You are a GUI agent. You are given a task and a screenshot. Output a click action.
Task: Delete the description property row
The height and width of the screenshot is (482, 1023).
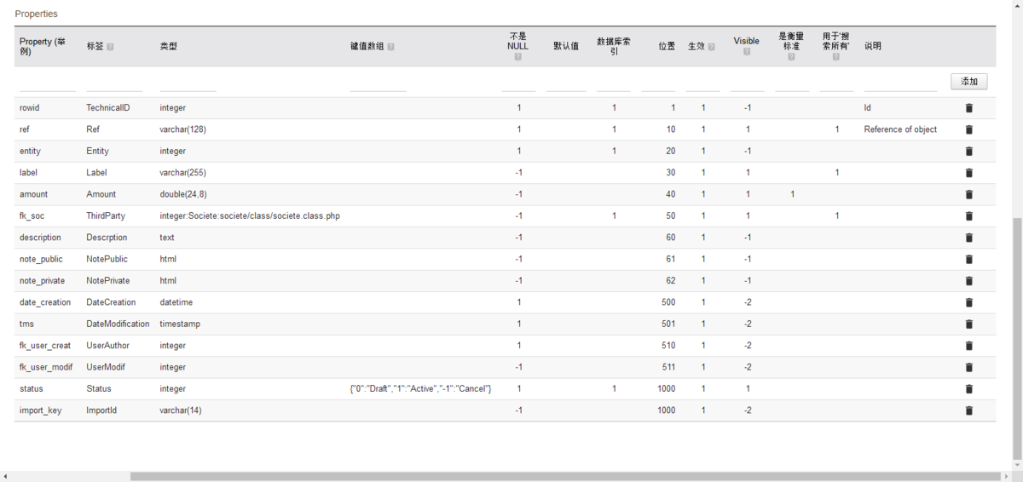[968, 238]
